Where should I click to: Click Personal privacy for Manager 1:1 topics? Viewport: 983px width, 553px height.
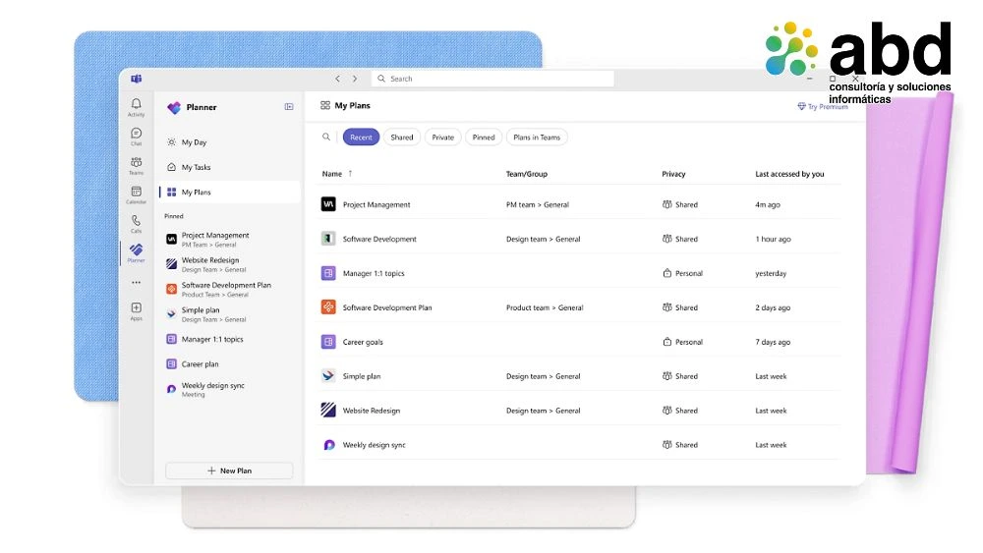tap(682, 273)
